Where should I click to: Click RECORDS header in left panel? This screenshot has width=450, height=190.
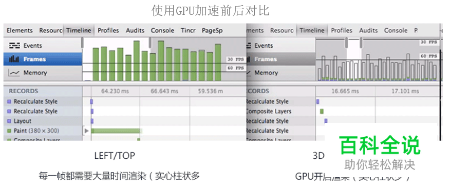pos(23,91)
